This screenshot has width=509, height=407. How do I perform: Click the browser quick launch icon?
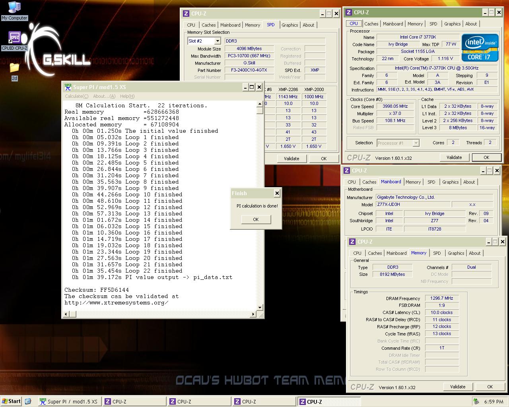pos(28,401)
